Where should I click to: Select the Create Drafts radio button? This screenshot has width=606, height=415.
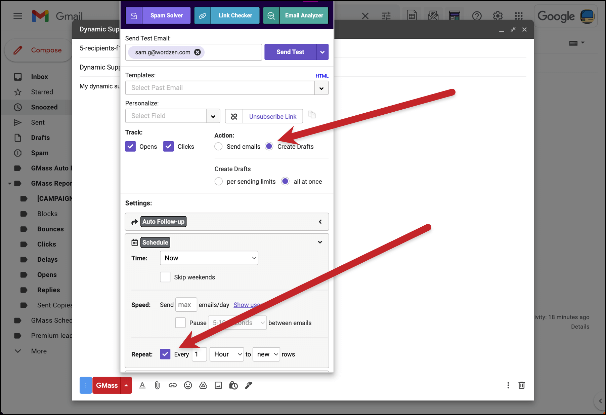pos(269,146)
